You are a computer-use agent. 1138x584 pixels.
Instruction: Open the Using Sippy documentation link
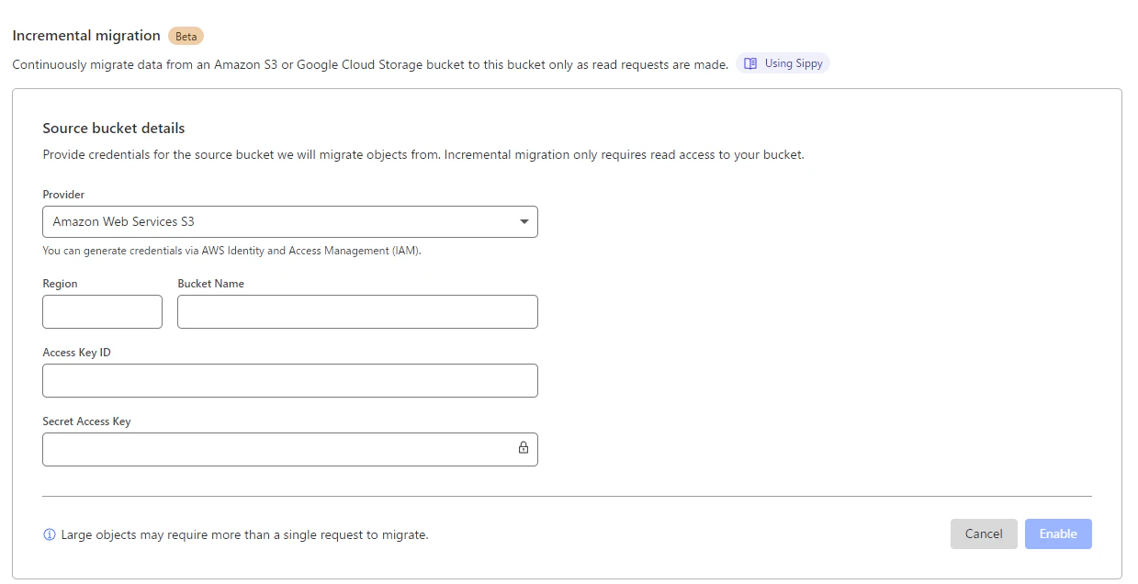tap(783, 63)
